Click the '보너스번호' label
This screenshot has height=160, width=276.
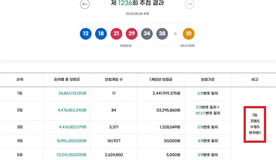[187, 46]
